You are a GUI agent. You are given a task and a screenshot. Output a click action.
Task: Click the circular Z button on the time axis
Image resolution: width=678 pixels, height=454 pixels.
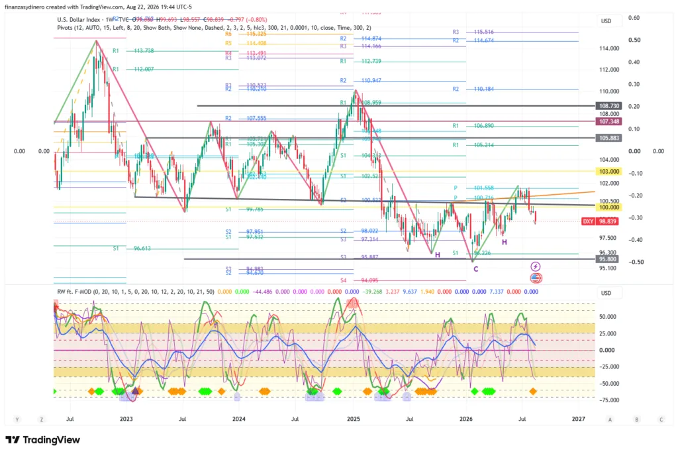42,419
